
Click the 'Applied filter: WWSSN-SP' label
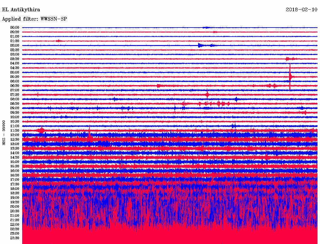click(34, 19)
